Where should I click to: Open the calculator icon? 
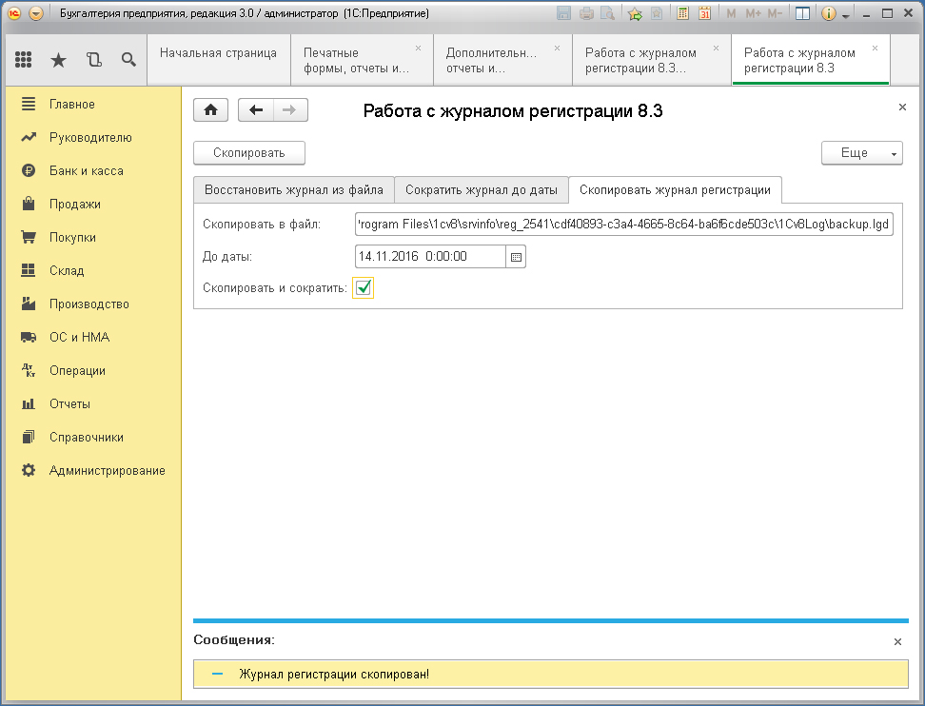tap(682, 13)
